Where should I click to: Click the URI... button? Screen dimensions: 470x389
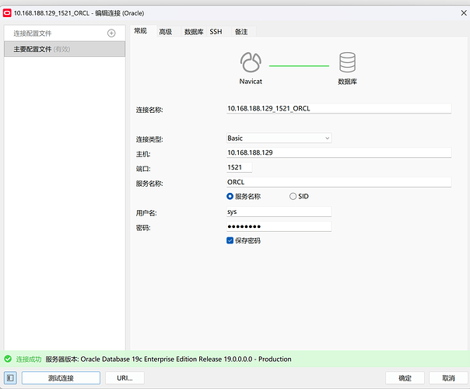click(x=125, y=378)
